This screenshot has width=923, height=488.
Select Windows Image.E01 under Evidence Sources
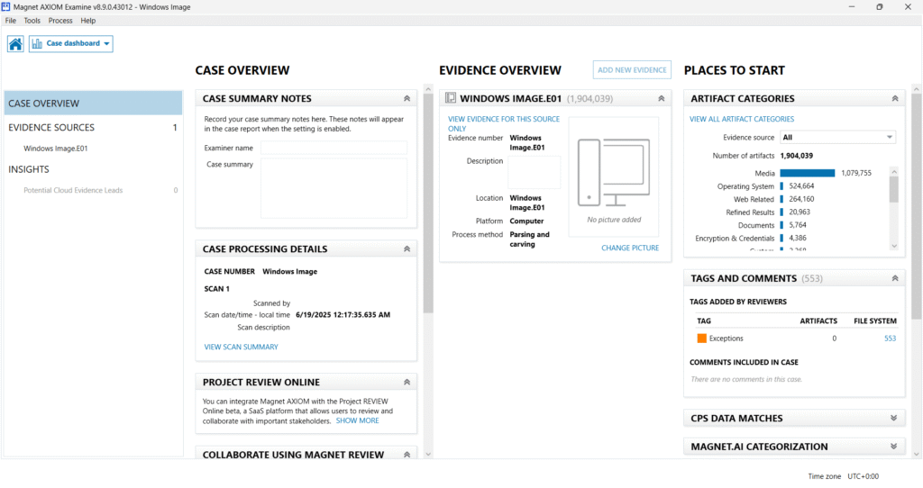[x=55, y=149]
